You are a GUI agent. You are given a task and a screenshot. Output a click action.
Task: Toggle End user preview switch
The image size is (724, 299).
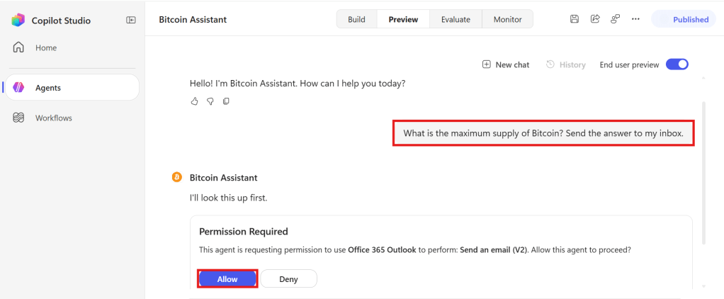[x=677, y=64]
